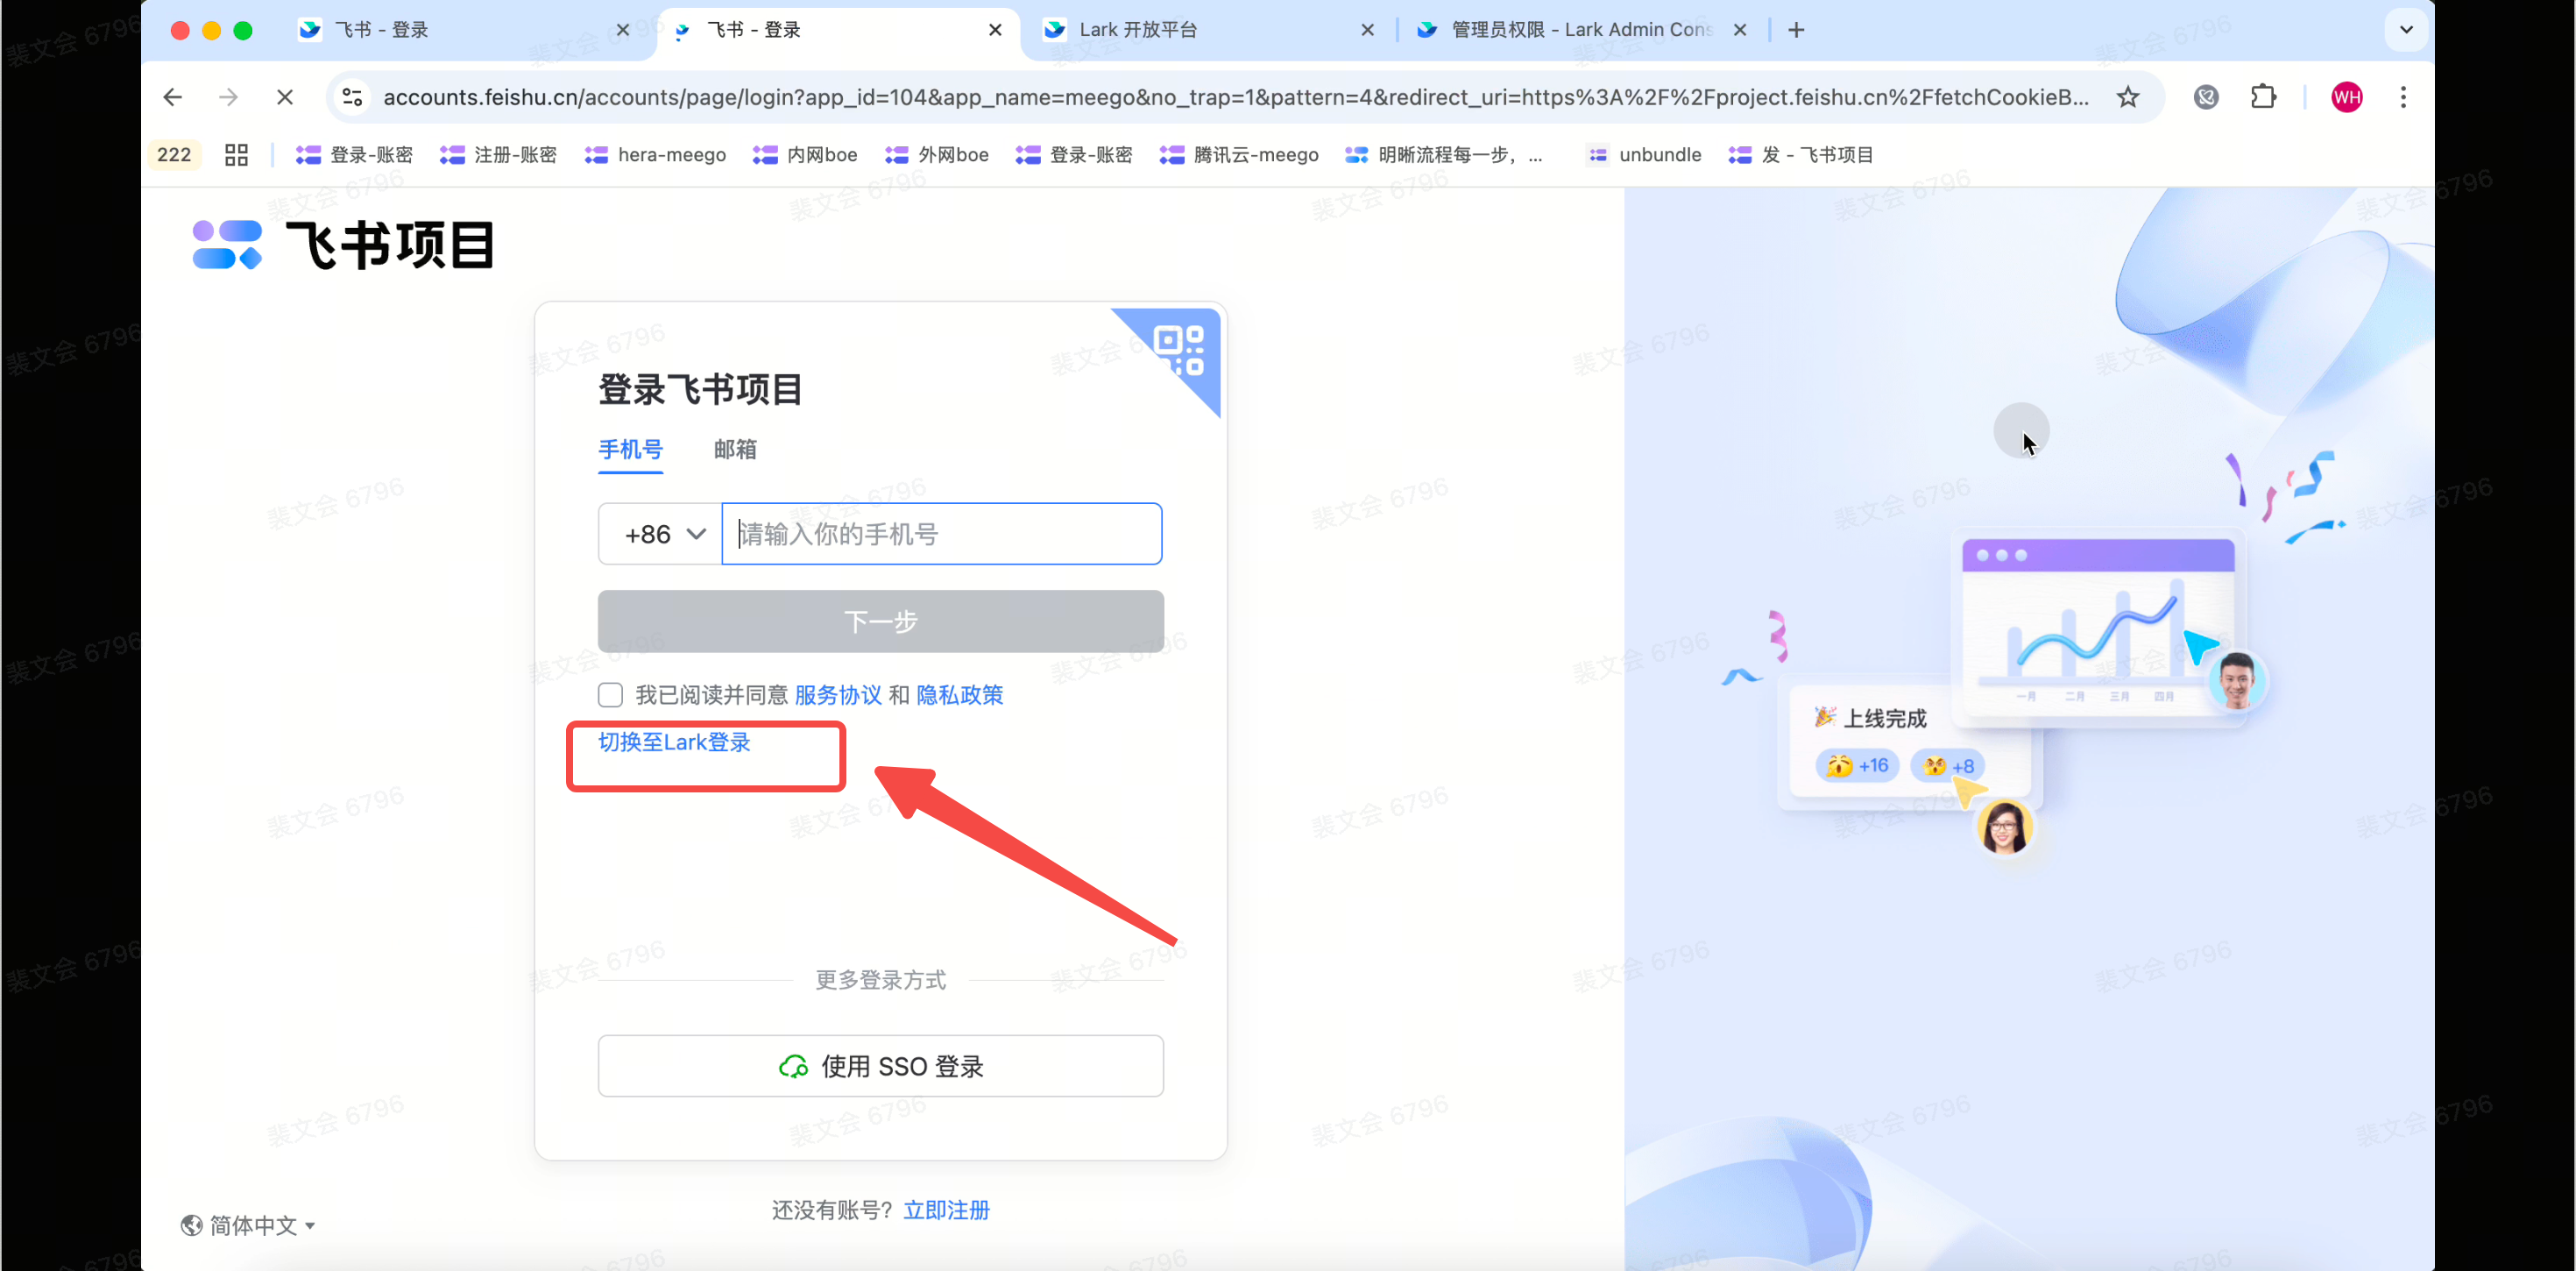Open the 腾讯云-meego bookmark
2576x1271 pixels.
coord(1240,155)
